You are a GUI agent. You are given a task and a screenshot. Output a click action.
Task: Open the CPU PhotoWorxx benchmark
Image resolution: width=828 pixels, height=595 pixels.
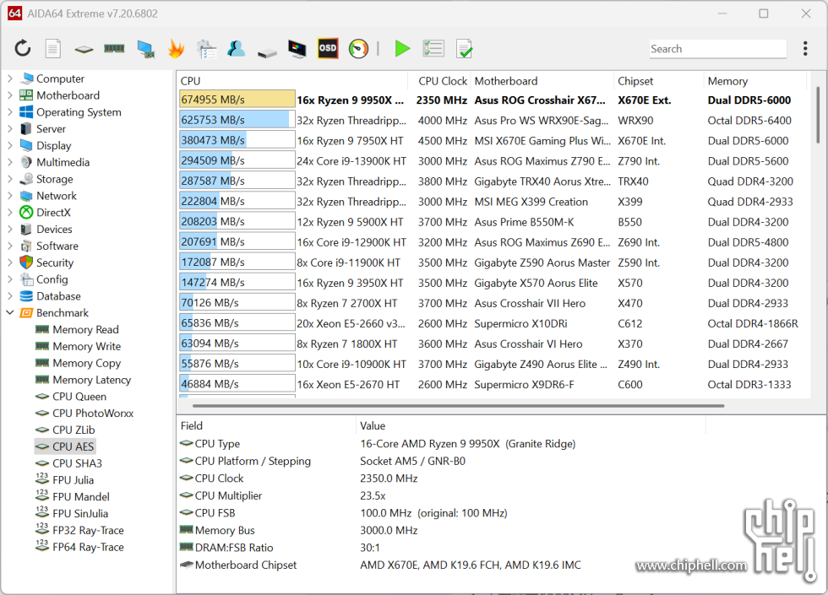point(93,413)
